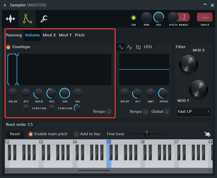Screen dimensions: 217x178
Task: Click the Reset button
Action: click(x=15, y=134)
